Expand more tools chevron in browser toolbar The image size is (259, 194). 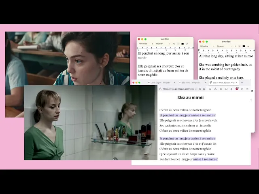(x=242, y=89)
